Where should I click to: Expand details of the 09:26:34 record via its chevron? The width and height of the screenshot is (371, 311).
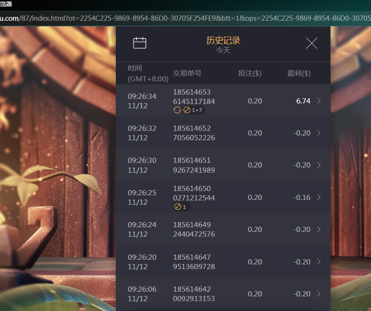(319, 101)
